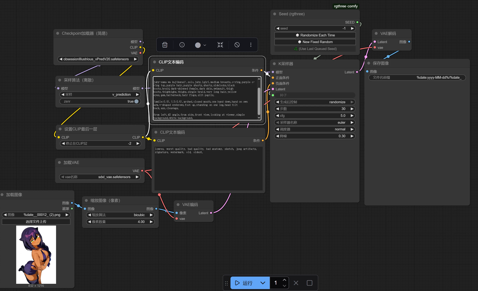Open the 调度器 normal selector
478x291 pixels.
point(315,129)
